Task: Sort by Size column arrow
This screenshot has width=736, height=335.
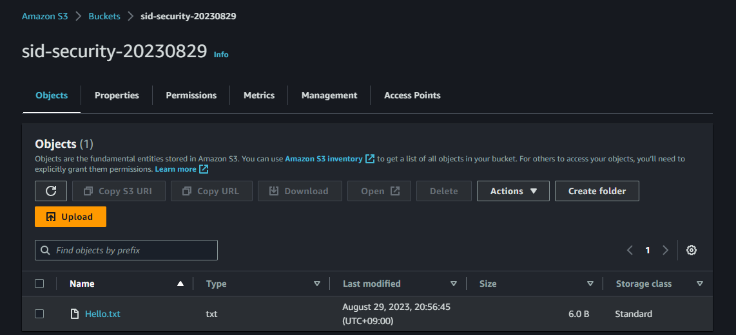Action: pos(590,284)
